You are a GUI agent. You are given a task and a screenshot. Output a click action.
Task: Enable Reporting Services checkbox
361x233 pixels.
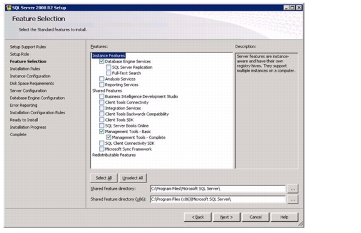102,85
